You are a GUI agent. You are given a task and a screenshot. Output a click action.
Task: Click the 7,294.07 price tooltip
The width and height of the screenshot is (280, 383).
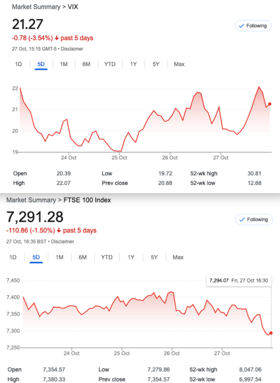(x=239, y=281)
